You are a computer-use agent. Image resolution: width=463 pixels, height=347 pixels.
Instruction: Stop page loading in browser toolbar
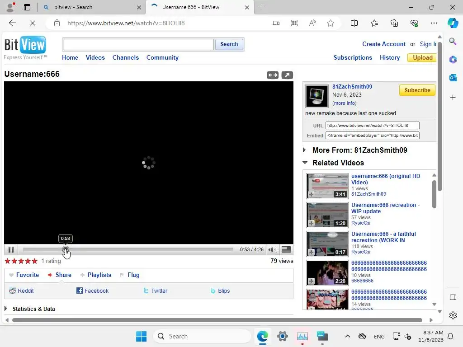tap(33, 23)
